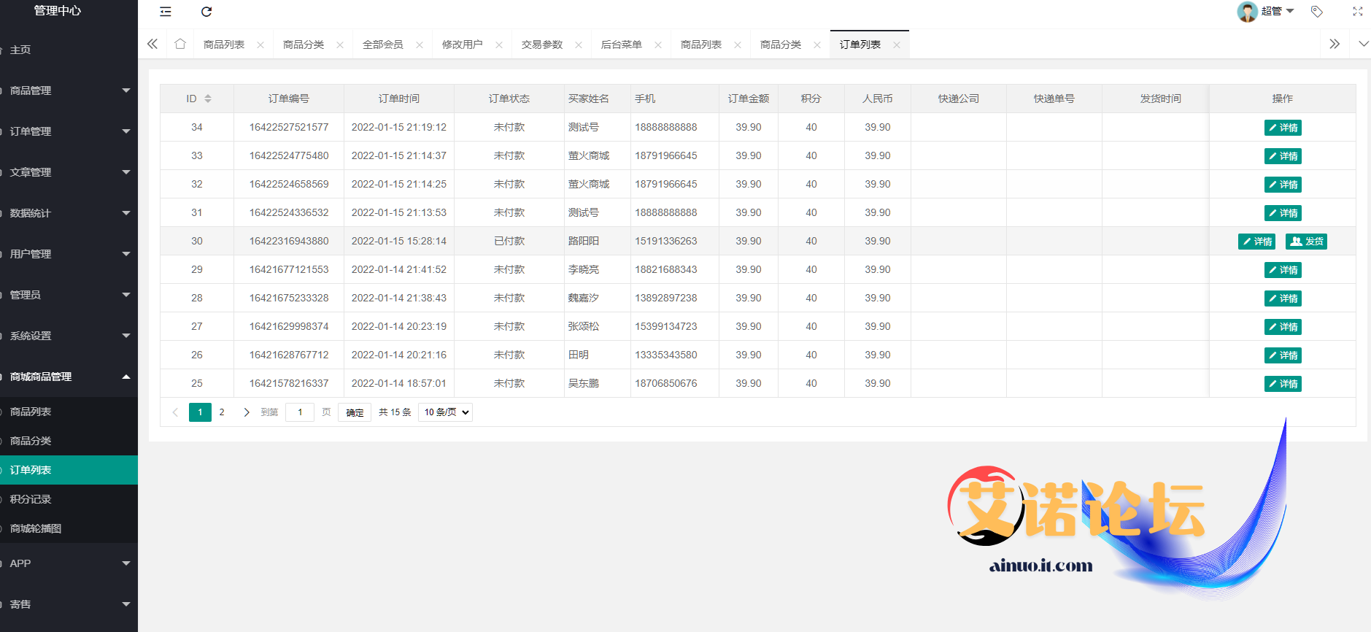Click 发货 button for order 30
The width and height of the screenshot is (1371, 632).
click(x=1306, y=242)
